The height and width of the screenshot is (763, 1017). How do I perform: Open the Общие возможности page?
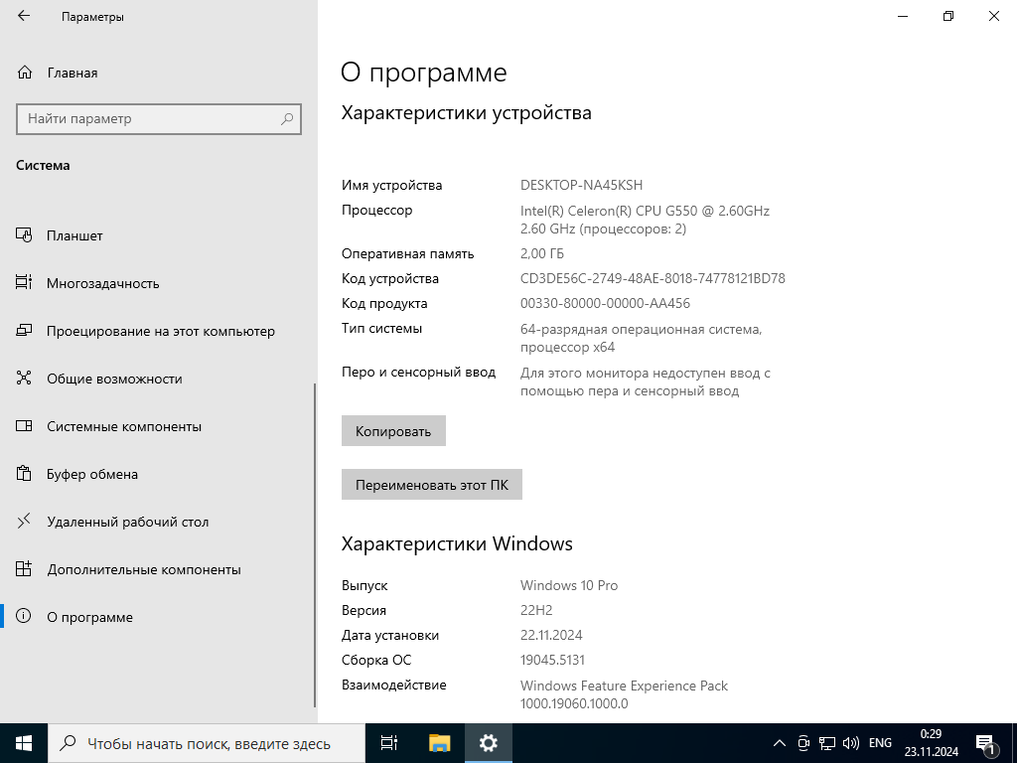tap(159, 379)
